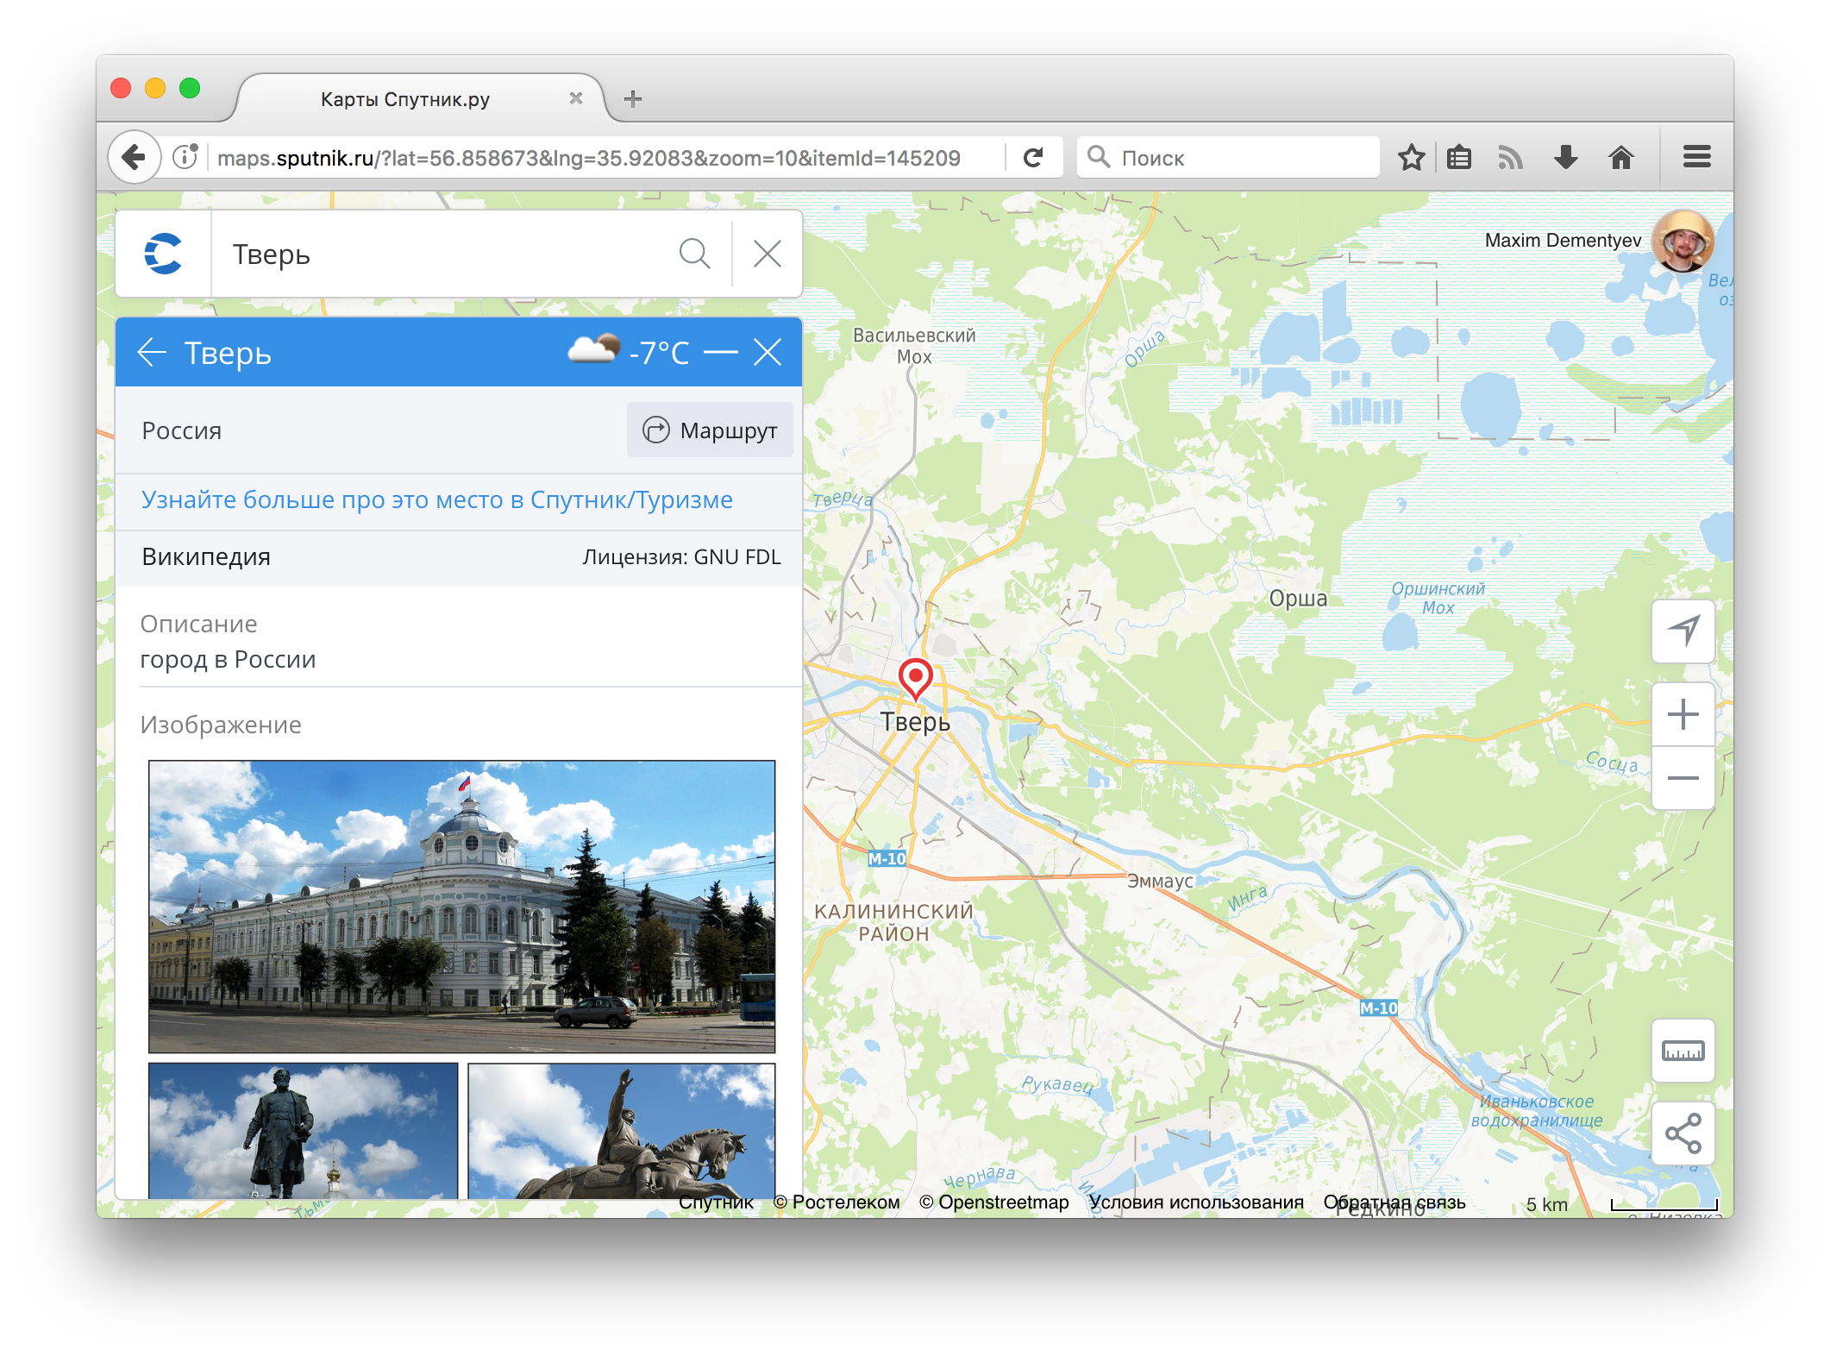Open a new browser tab with plus
This screenshot has width=1830, height=1356.
633,98
